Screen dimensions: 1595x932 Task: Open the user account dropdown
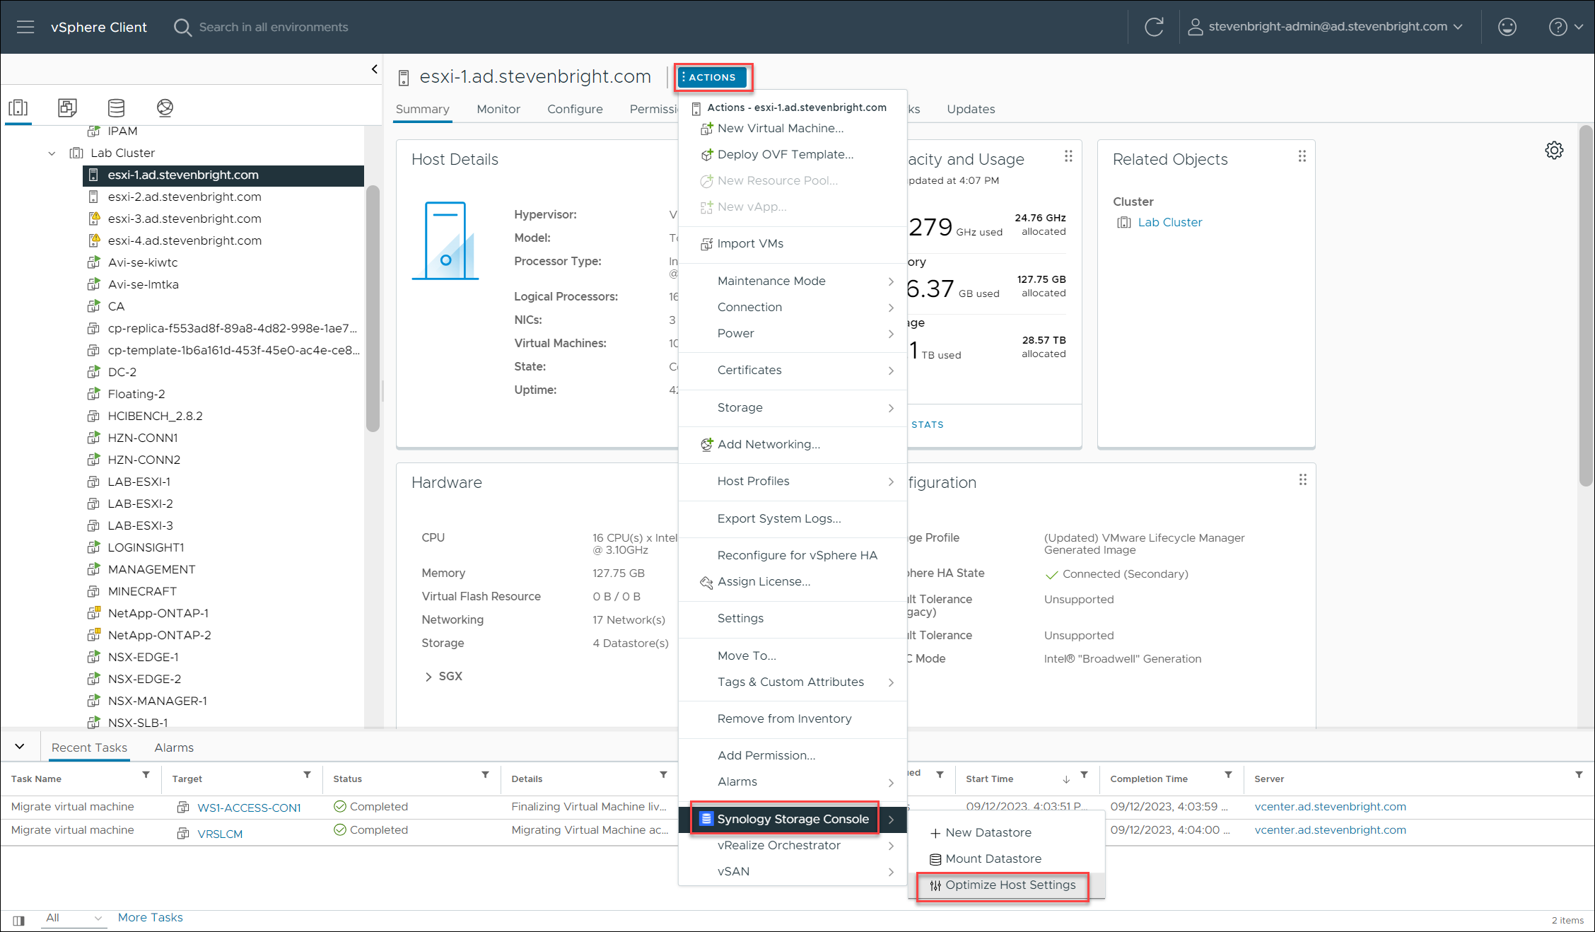[1326, 27]
